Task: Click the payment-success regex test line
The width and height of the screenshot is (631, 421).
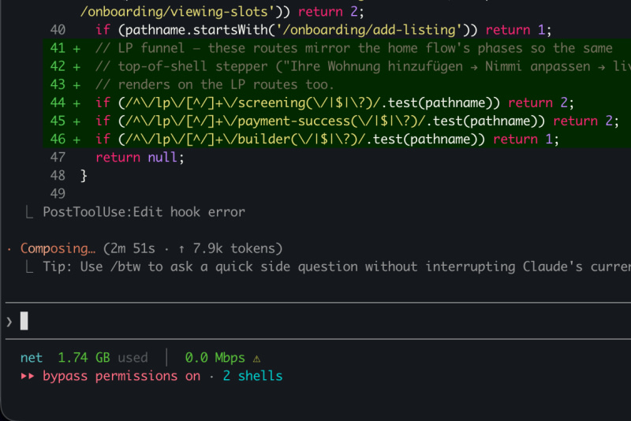Action: [357, 121]
